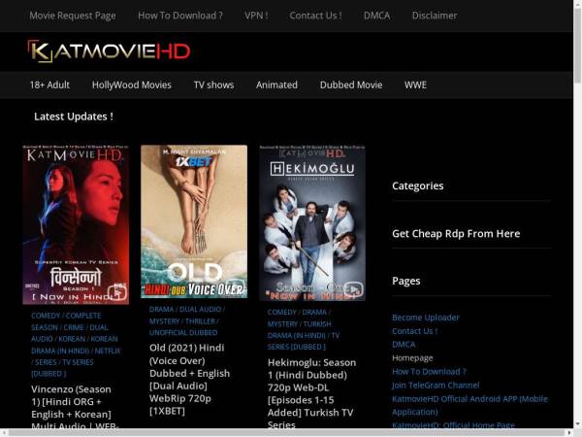
Task: Click MYSTERY tag under Hekimoglu poster
Action: click(x=282, y=324)
